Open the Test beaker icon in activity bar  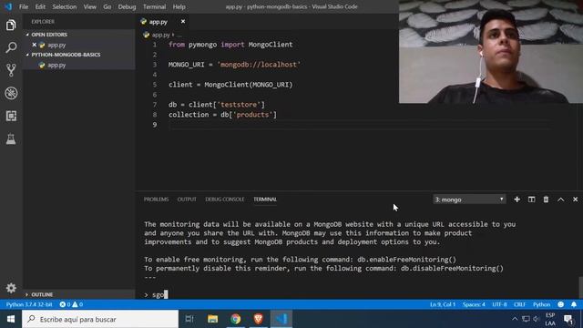click(11, 138)
